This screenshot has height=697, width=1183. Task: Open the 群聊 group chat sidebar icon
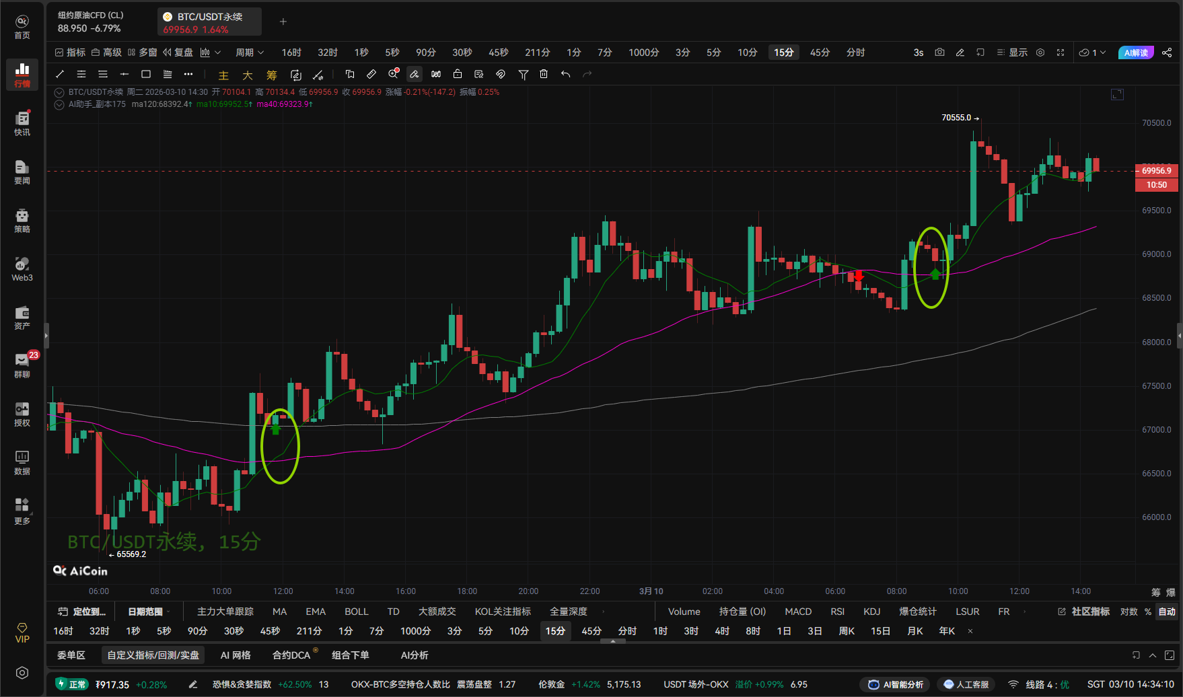22,365
